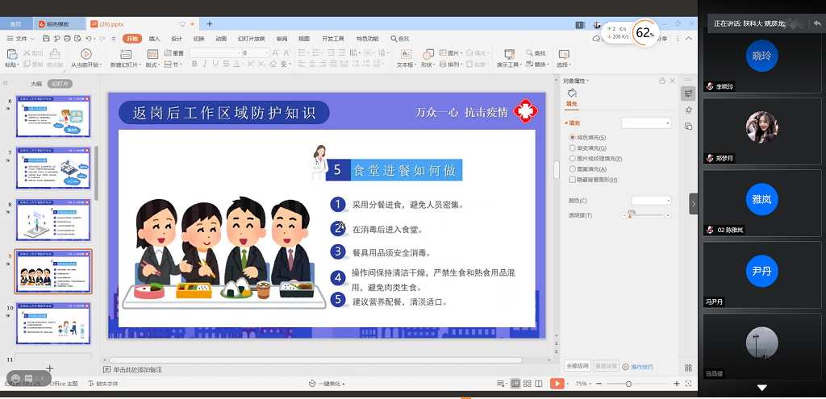Click the 透明度 transparency slider

click(647, 215)
